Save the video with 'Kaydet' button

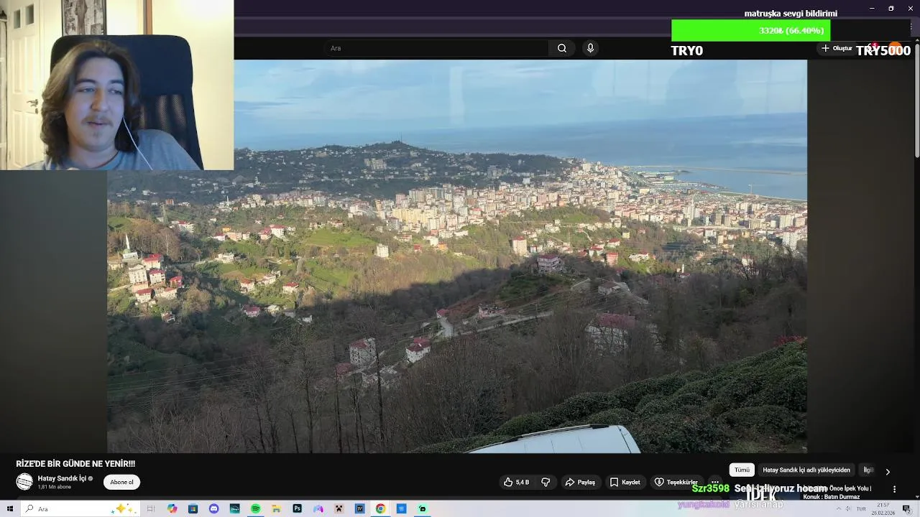[x=625, y=483]
